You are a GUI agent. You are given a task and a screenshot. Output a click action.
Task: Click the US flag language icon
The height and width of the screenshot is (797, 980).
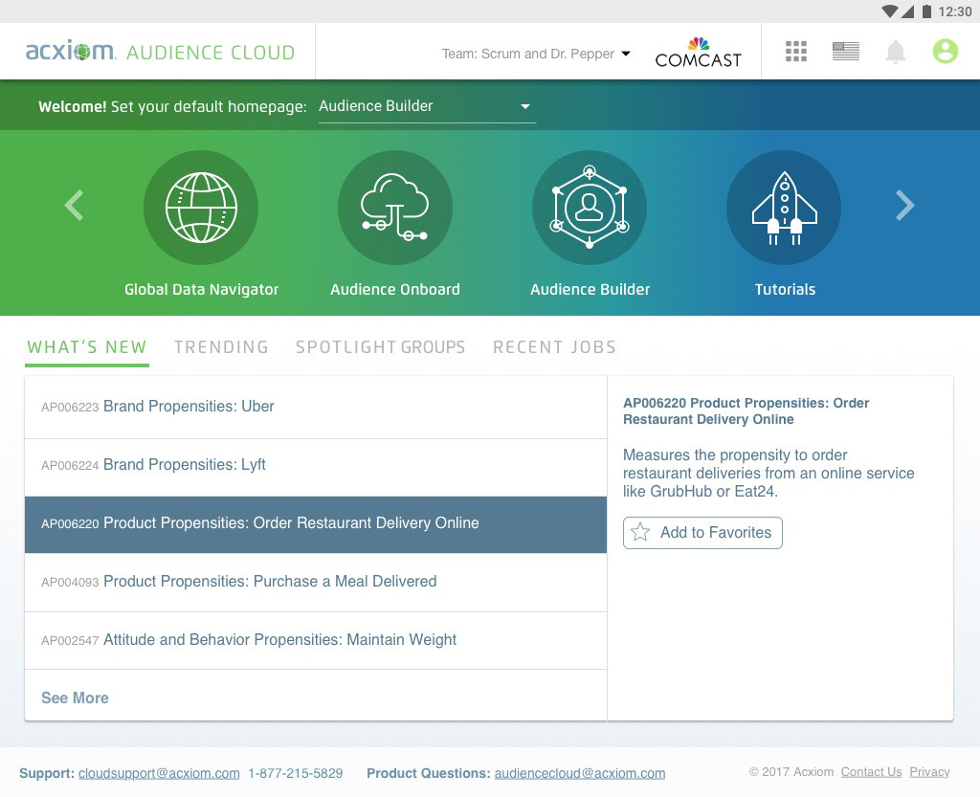pyautogui.click(x=846, y=52)
